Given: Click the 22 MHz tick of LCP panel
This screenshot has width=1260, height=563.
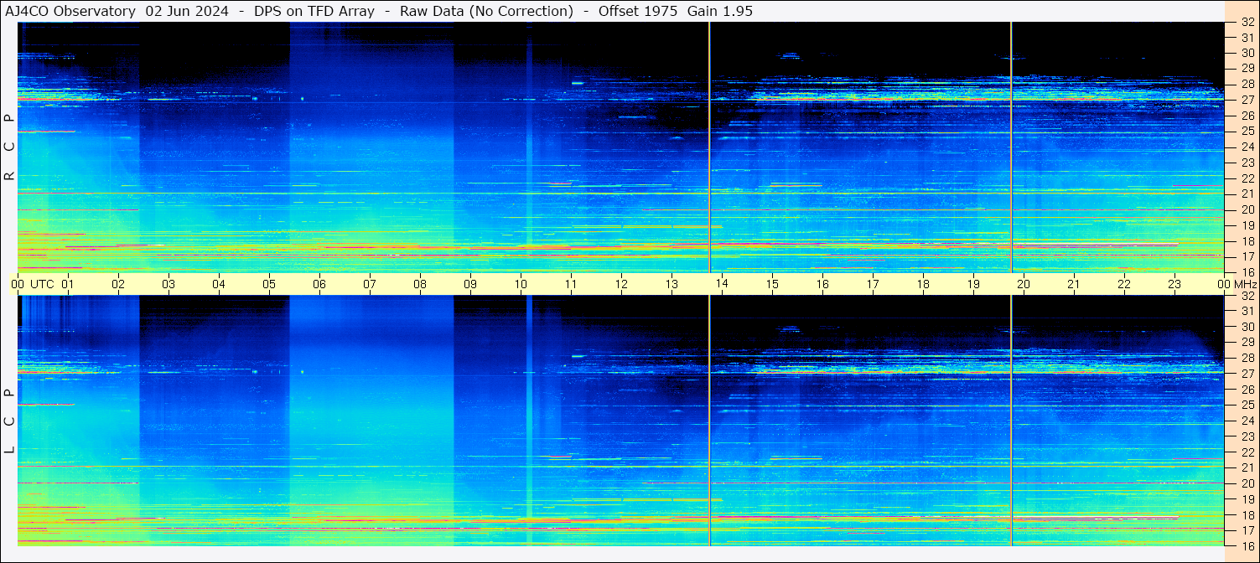Looking at the screenshot, I should click(1247, 452).
